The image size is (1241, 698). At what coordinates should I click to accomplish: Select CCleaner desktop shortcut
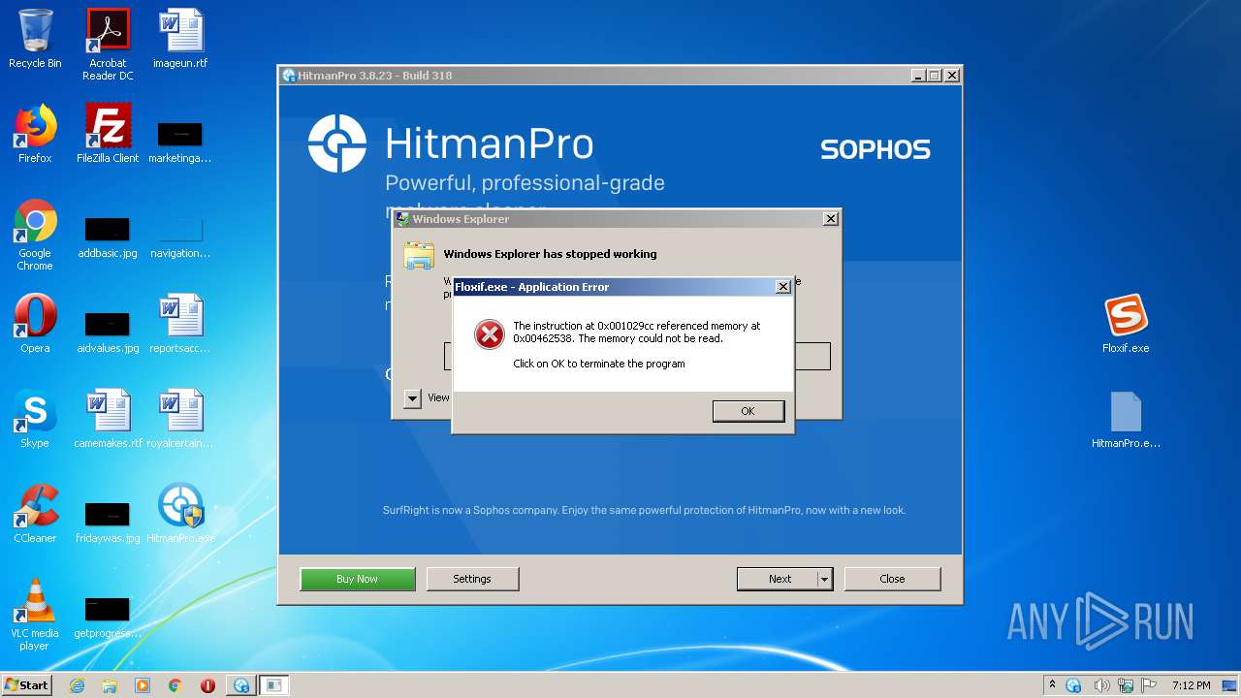click(x=35, y=514)
